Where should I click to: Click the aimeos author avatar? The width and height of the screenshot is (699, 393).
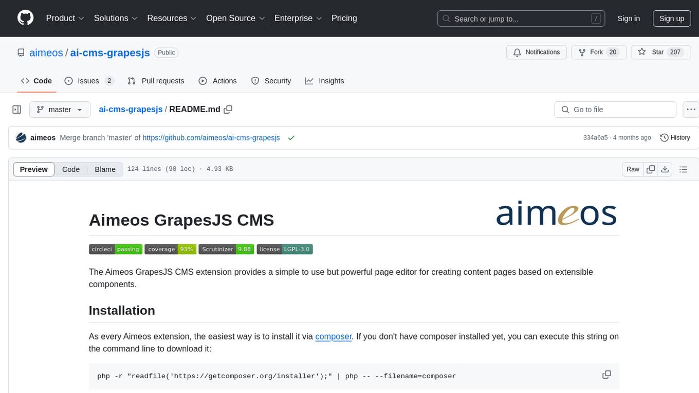coord(21,137)
